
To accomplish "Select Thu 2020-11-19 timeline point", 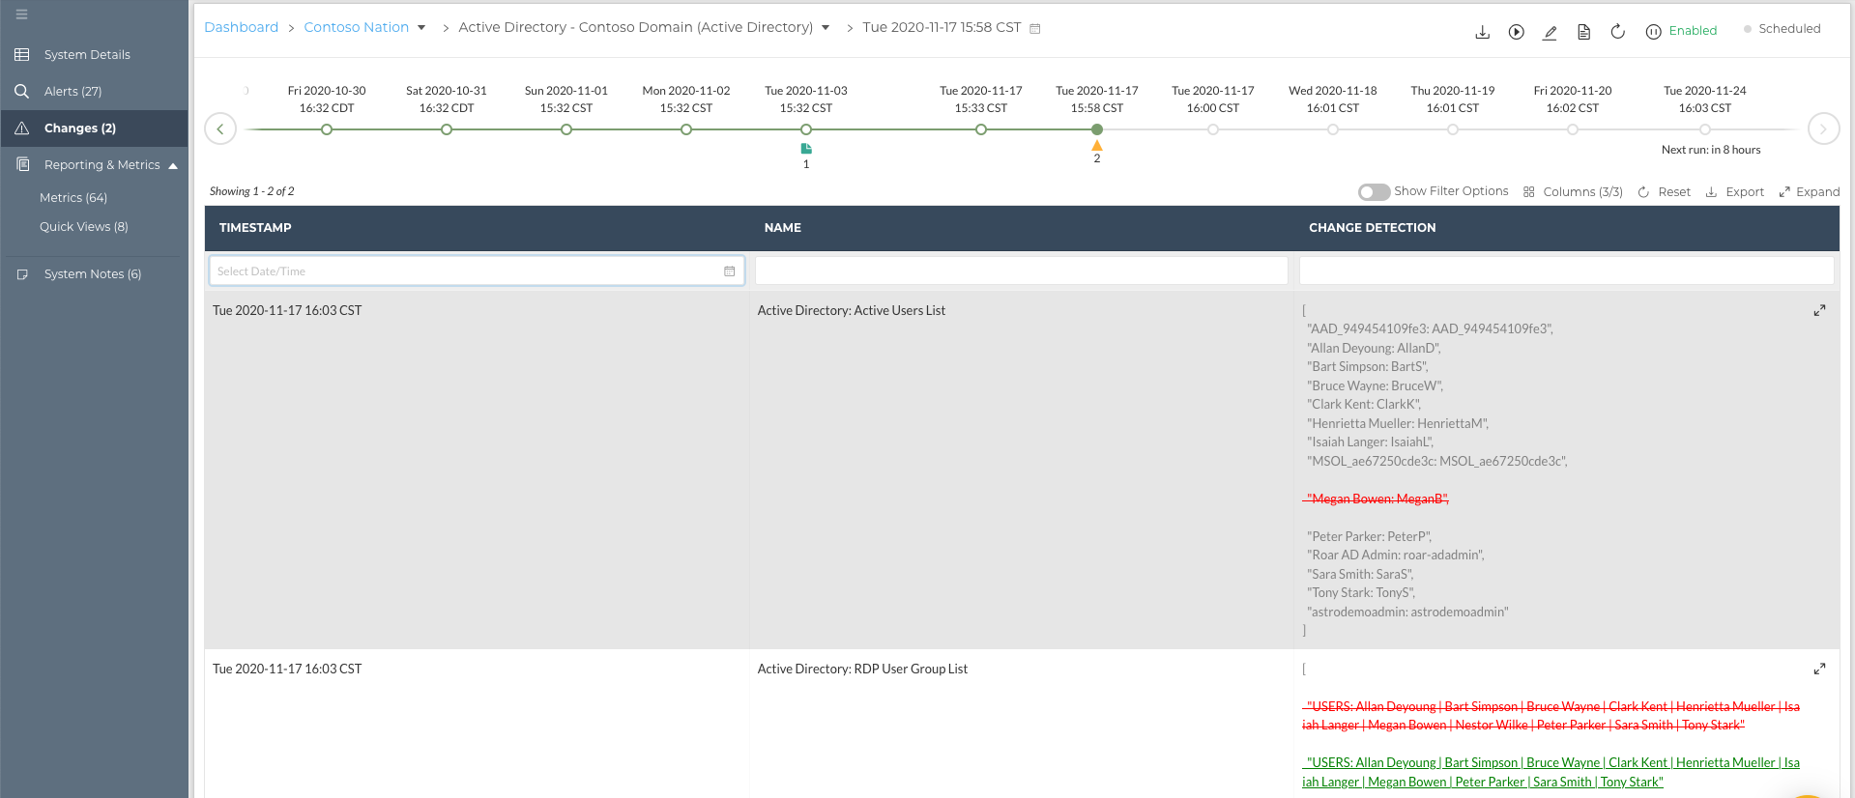I will [1453, 129].
